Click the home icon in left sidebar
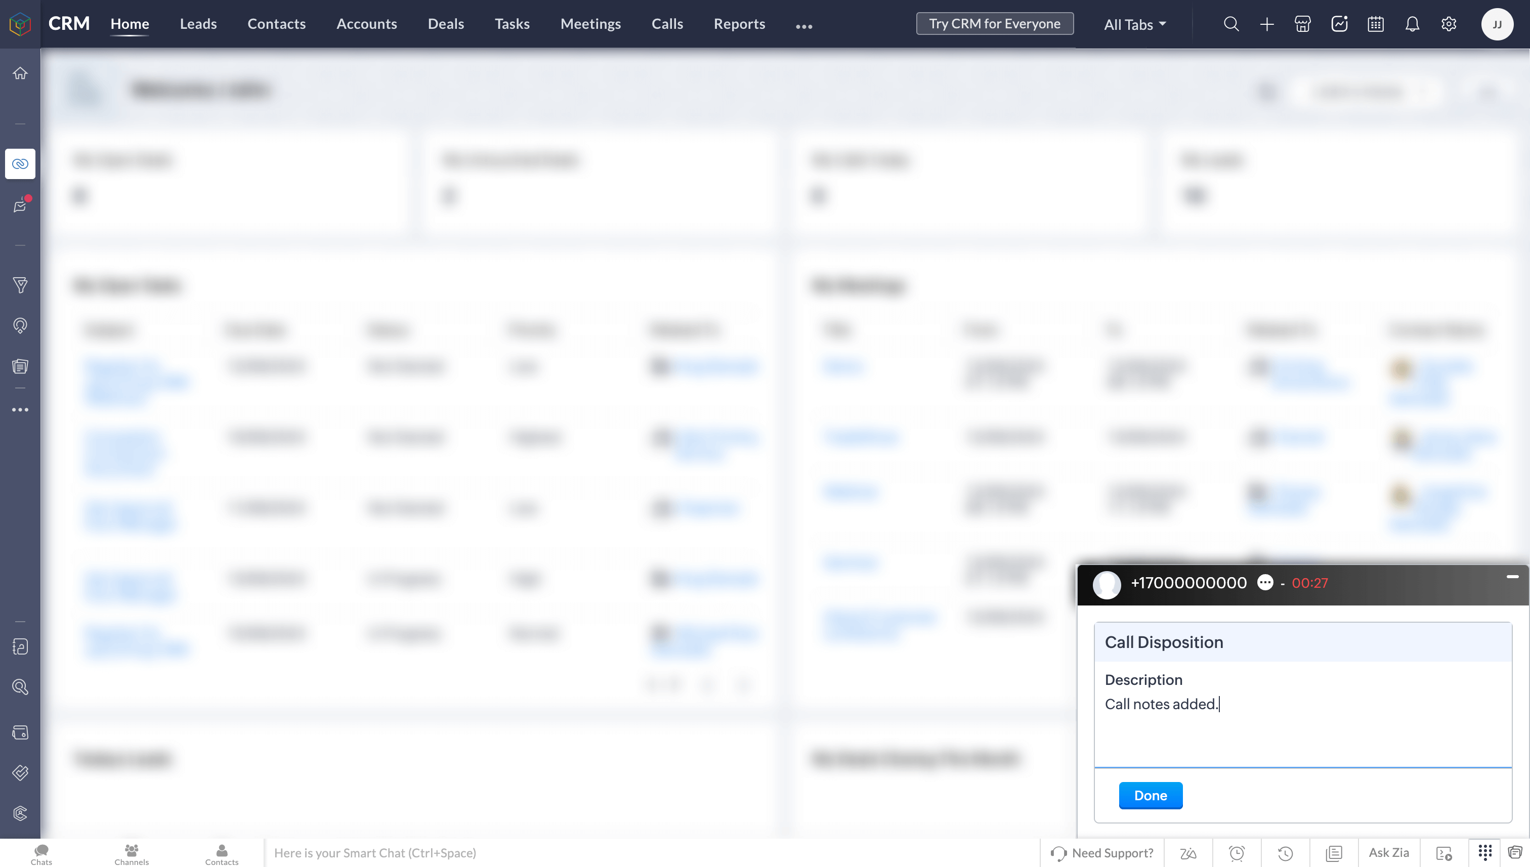The image size is (1530, 867). [x=20, y=73]
